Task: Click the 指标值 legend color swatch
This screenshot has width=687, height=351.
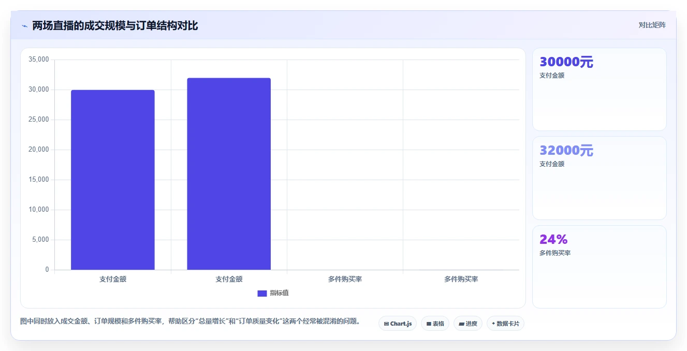Action: 262,294
